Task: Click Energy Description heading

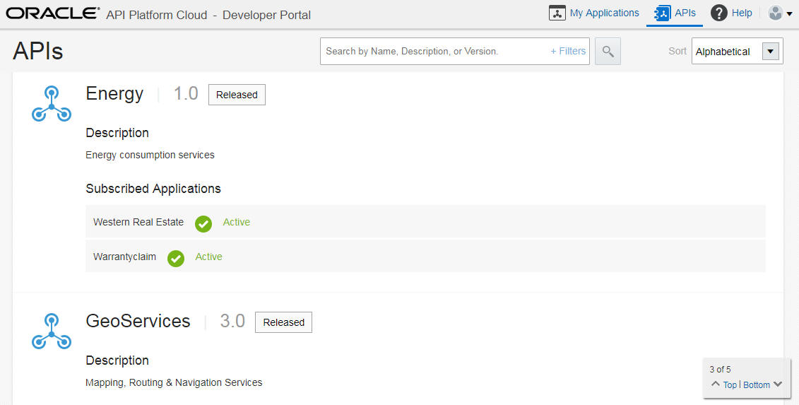Action: click(117, 133)
